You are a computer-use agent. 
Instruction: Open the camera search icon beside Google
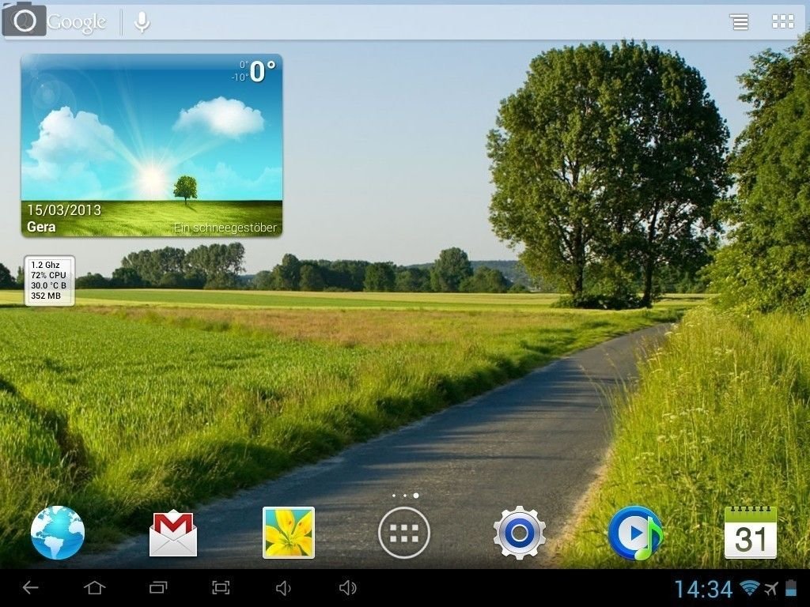point(25,21)
